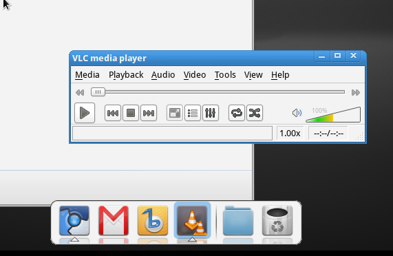Toggle shuffle random playback
393x256 pixels.
255,113
